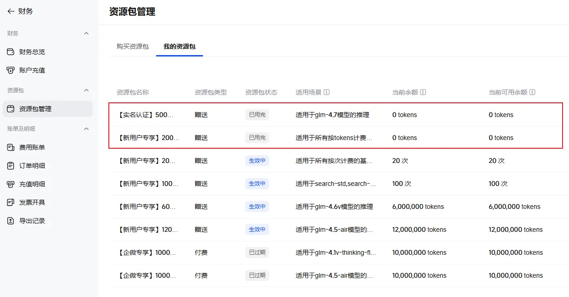Viewport: 569px width, 297px height.
Task: Click the 生效中 badge in the 【新用户专享】100… row
Action: point(257,184)
